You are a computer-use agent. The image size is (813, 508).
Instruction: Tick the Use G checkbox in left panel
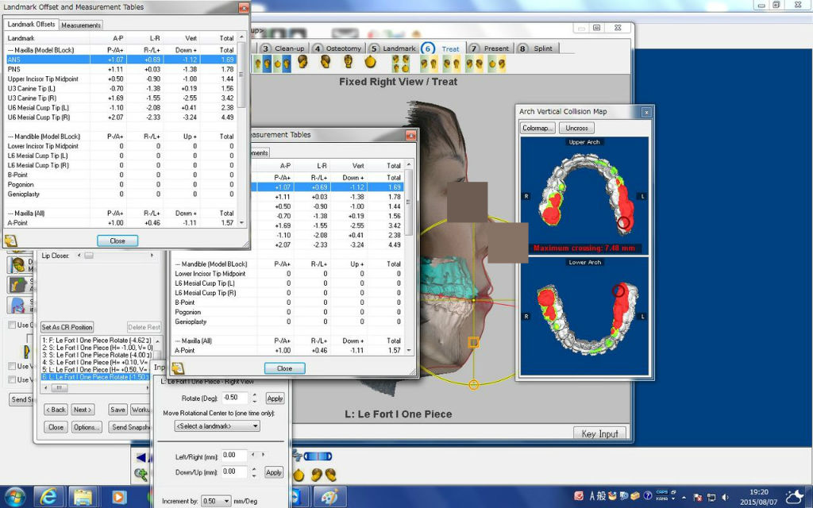pos(12,325)
